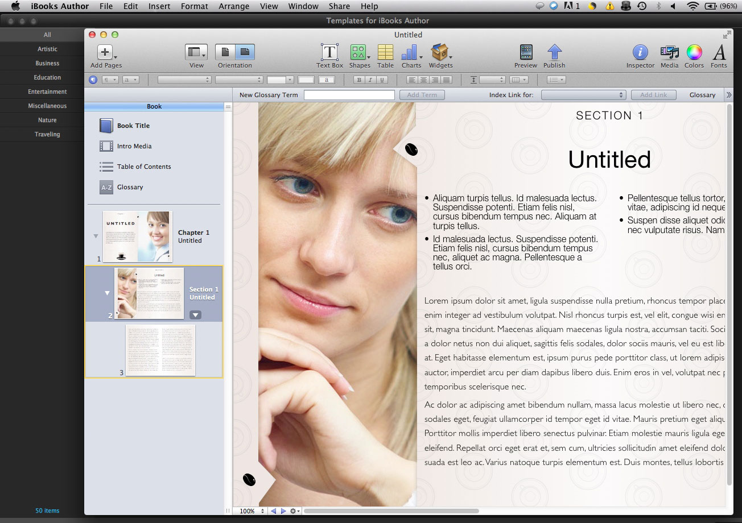Toggle bold formatting
The height and width of the screenshot is (523, 742).
[358, 80]
